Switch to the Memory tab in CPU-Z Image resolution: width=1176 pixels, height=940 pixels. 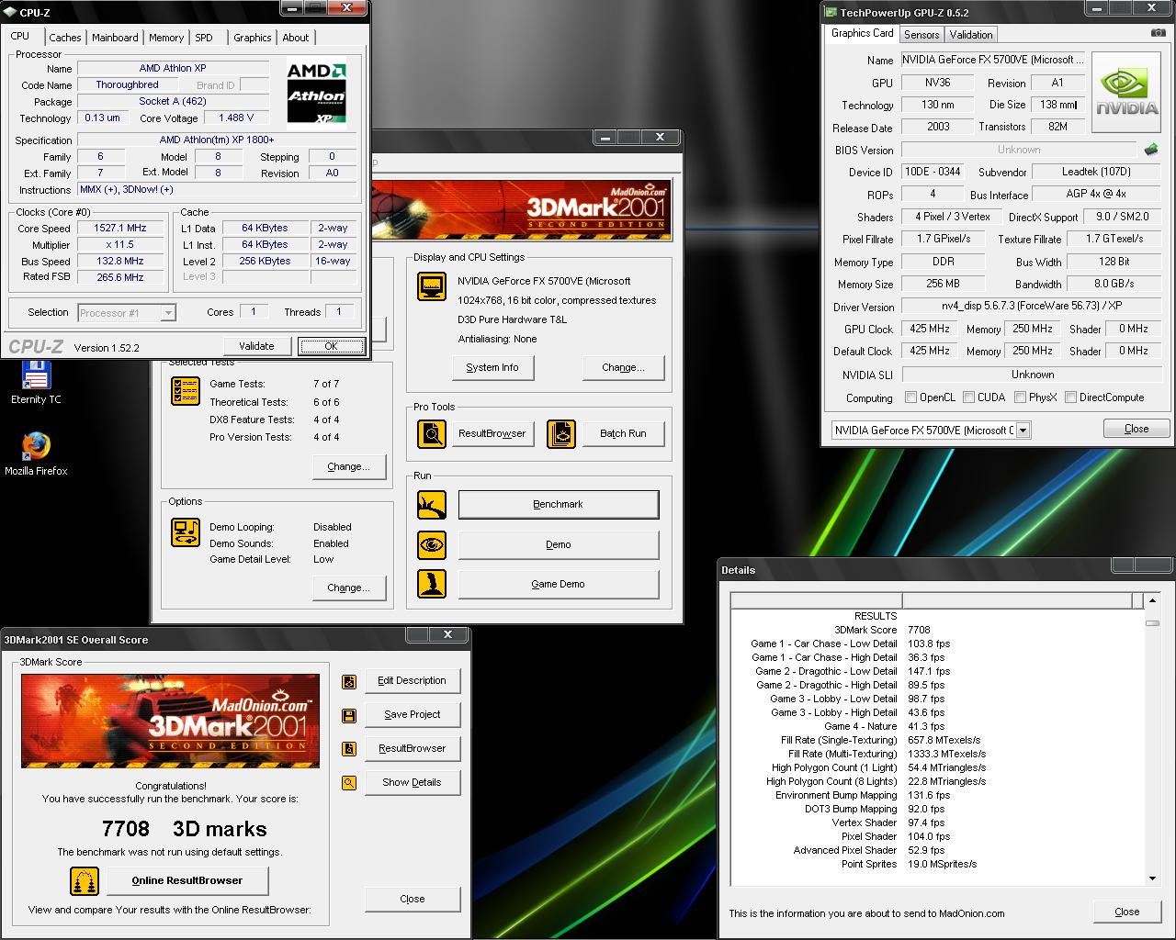coord(166,38)
